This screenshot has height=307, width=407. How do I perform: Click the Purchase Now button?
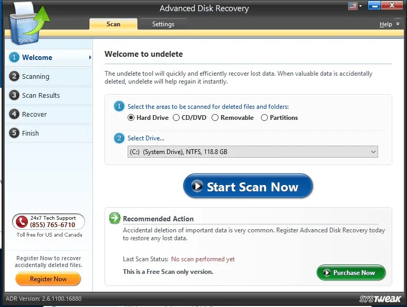pos(351,273)
